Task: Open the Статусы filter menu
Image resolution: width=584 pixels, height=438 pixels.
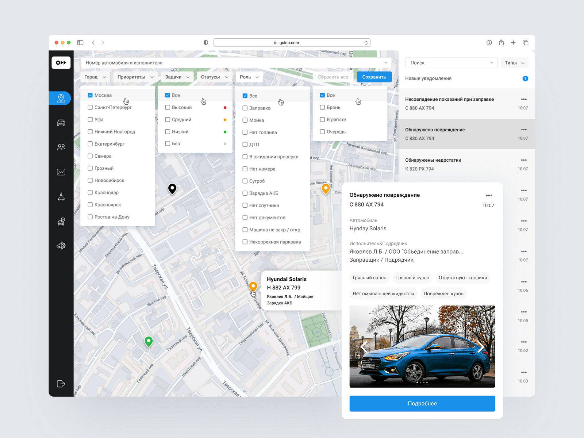Action: pos(214,77)
